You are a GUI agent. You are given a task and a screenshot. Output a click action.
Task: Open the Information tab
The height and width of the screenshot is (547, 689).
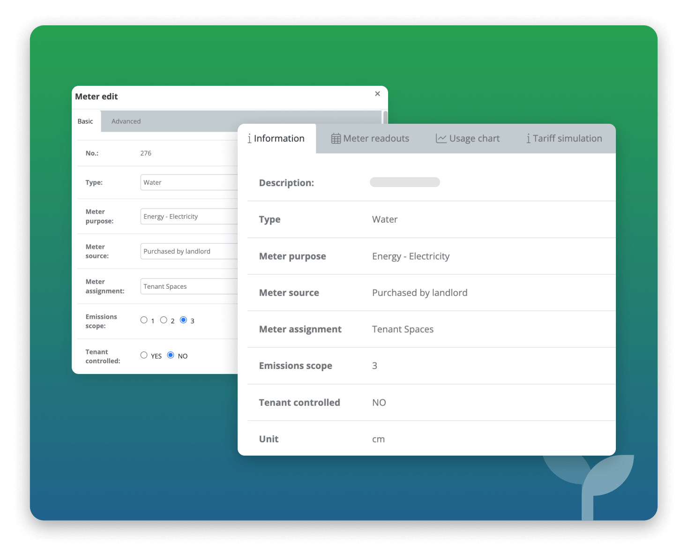click(277, 138)
